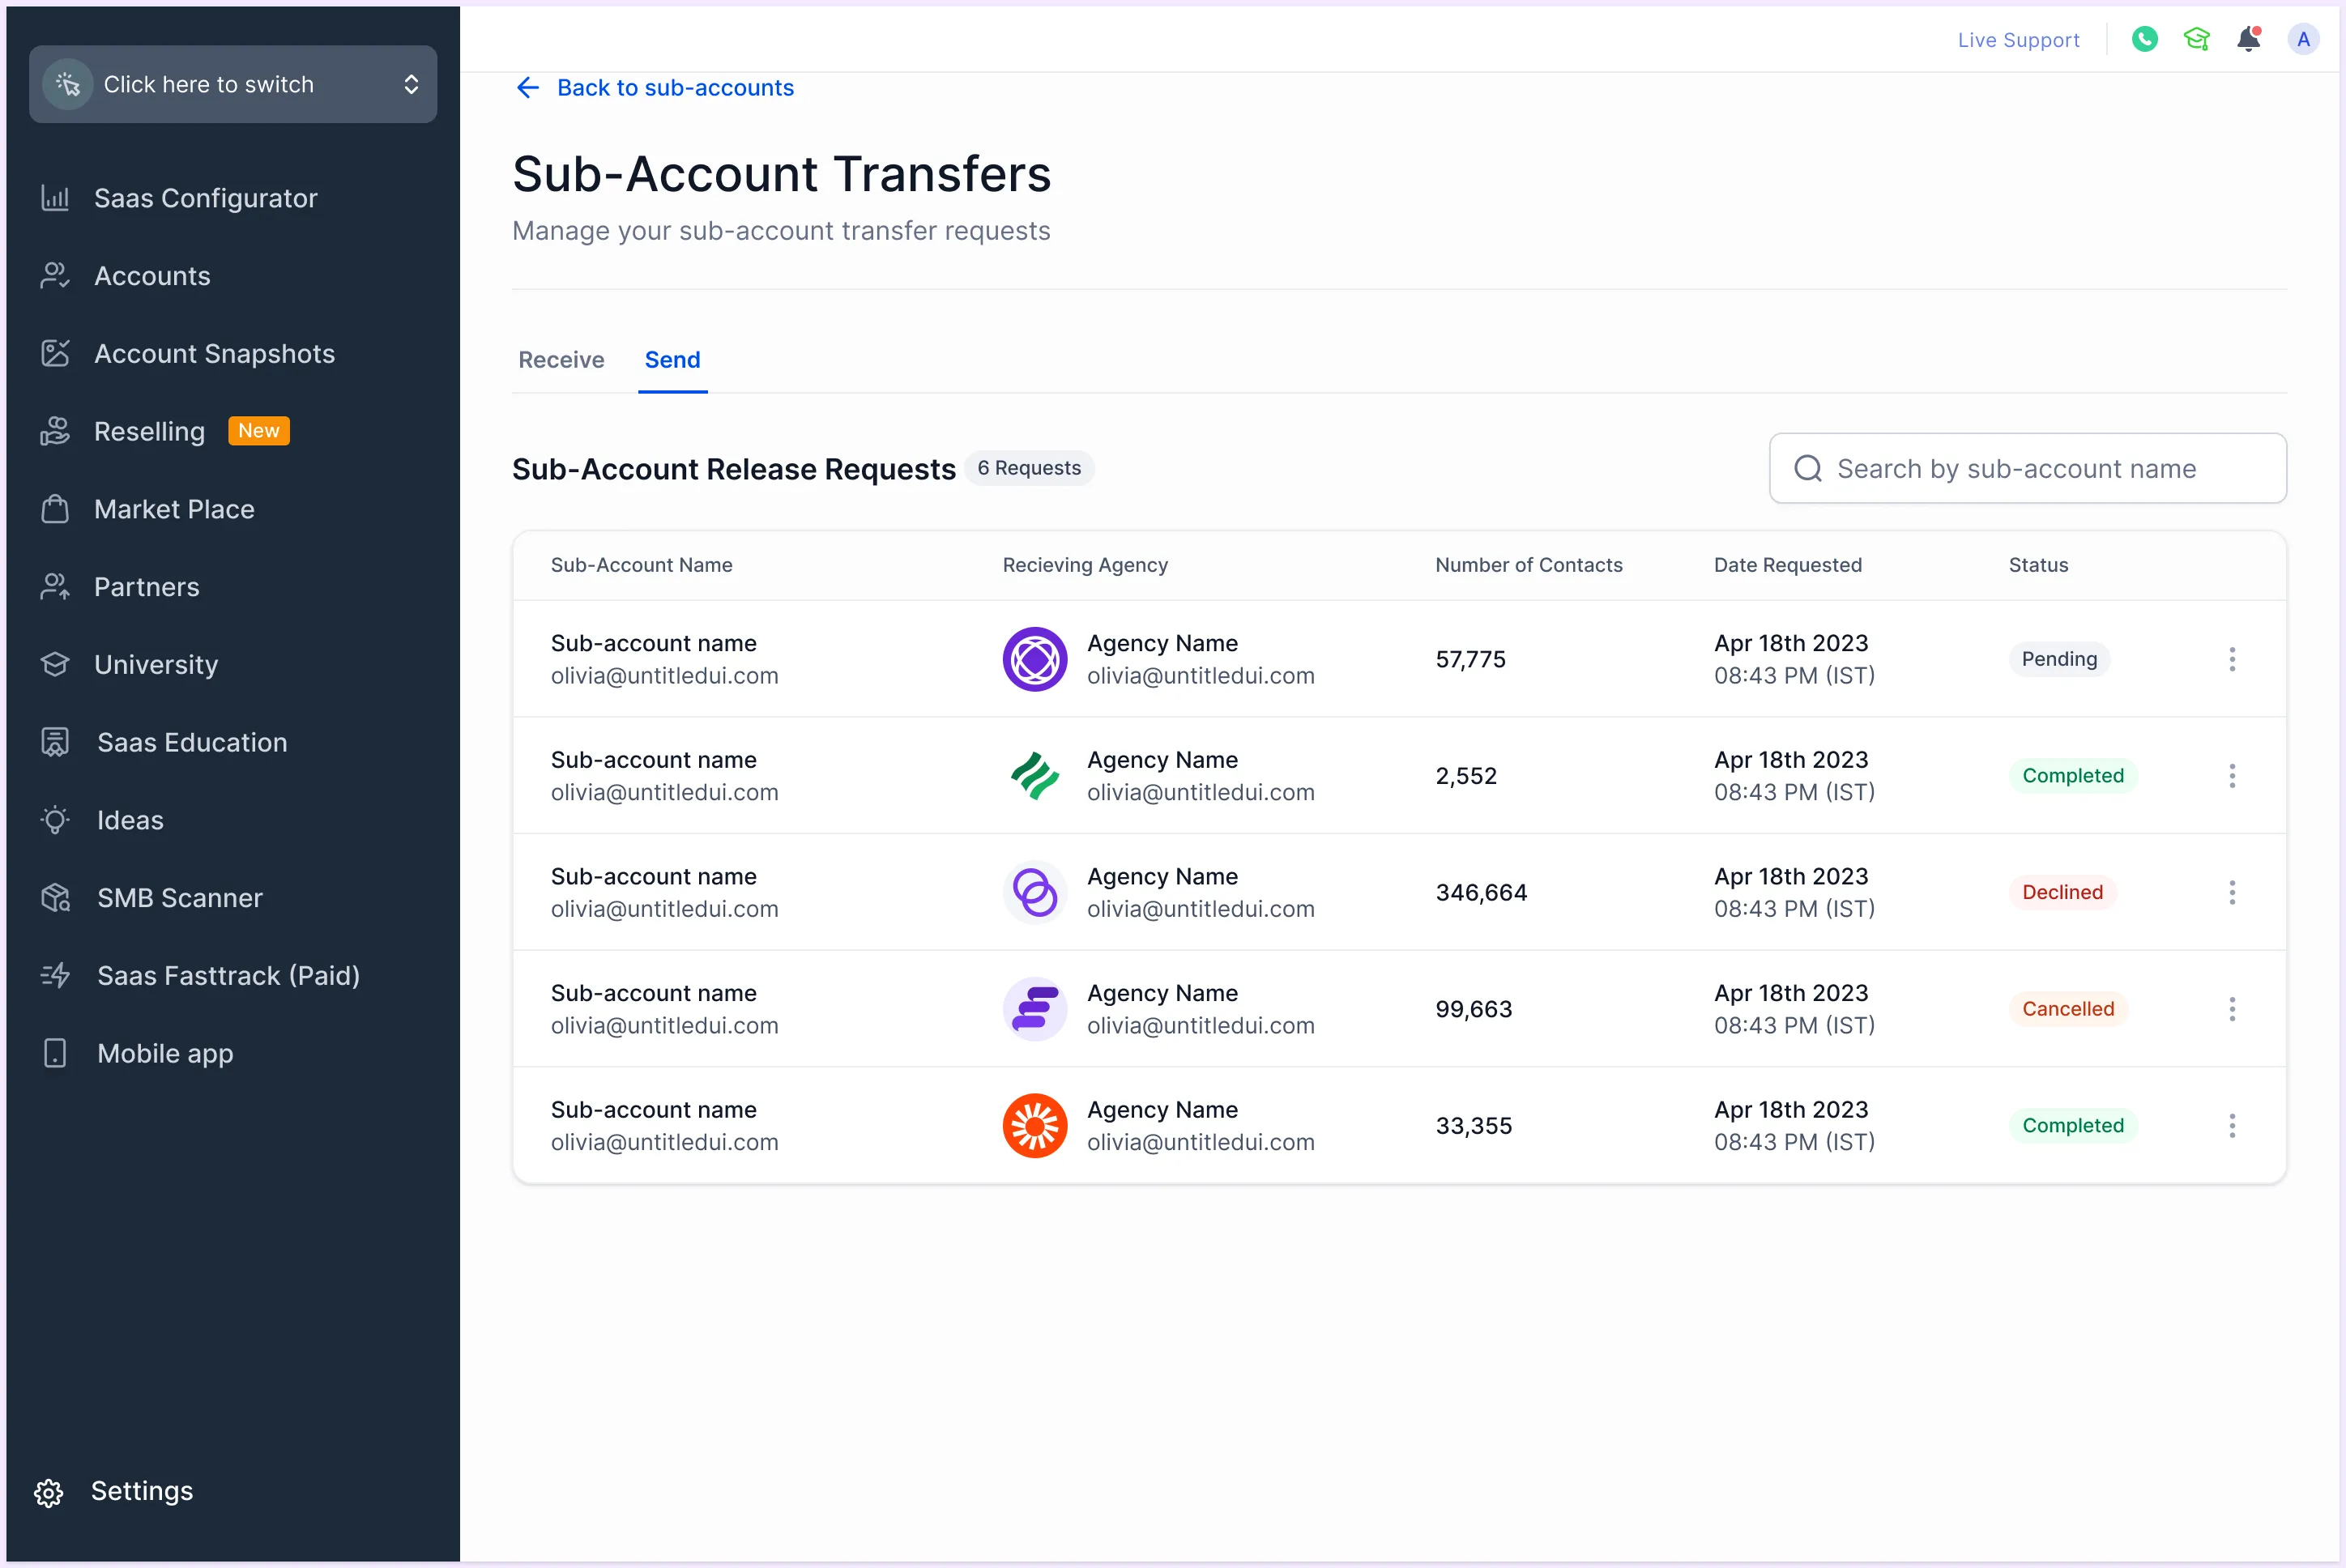The width and height of the screenshot is (2346, 1568).
Task: Click the green phone call icon
Action: pyautogui.click(x=2144, y=39)
